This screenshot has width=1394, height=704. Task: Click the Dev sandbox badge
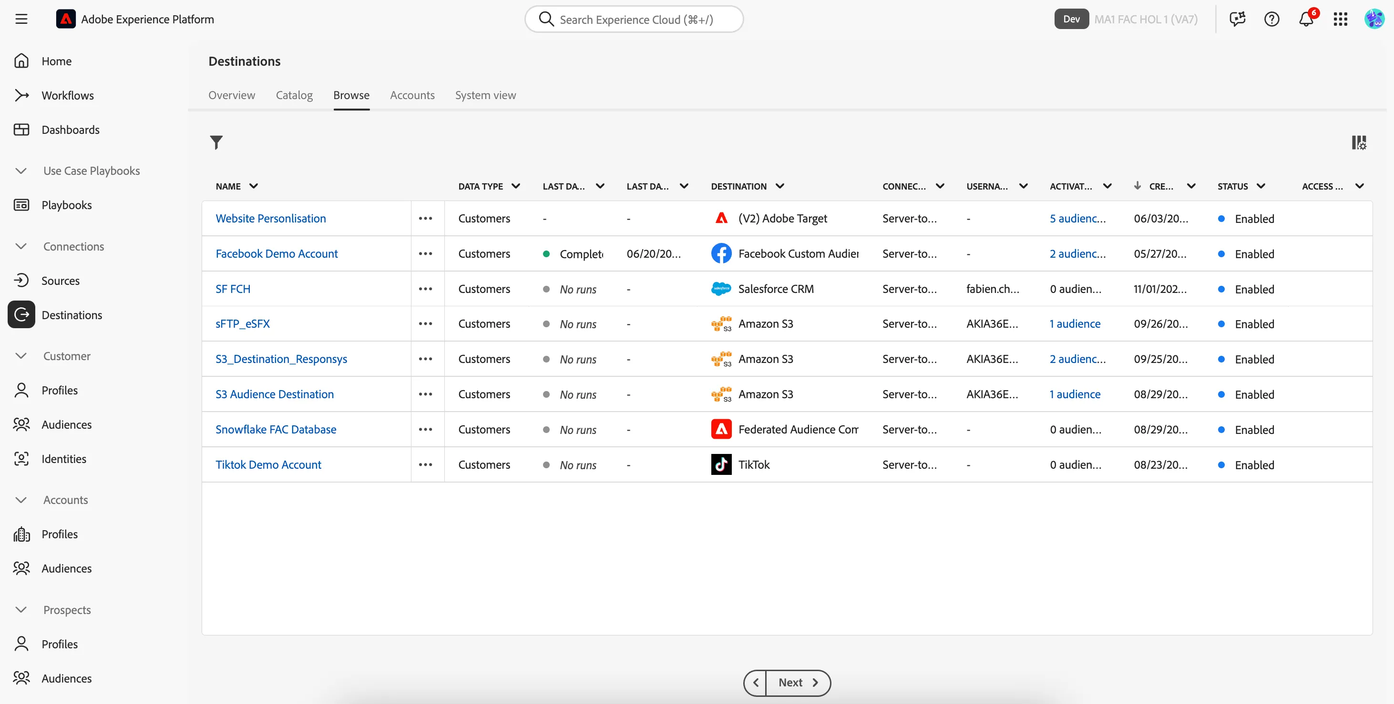[1071, 20]
